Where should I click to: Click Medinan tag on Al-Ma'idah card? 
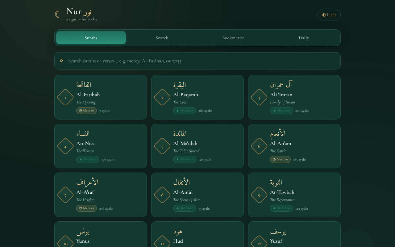[x=185, y=159]
